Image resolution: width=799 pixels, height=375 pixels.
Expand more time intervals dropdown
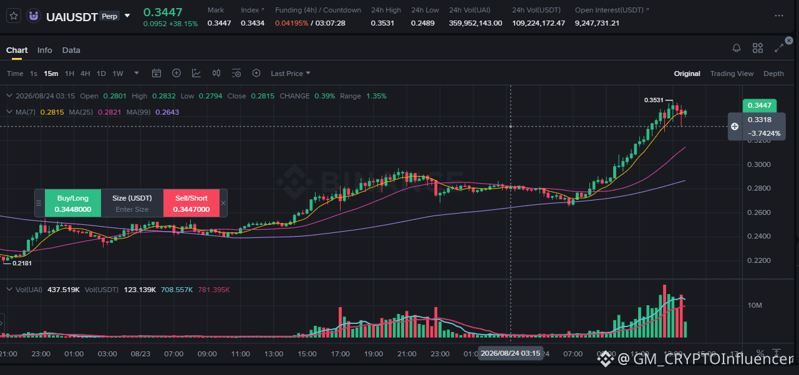(x=137, y=74)
